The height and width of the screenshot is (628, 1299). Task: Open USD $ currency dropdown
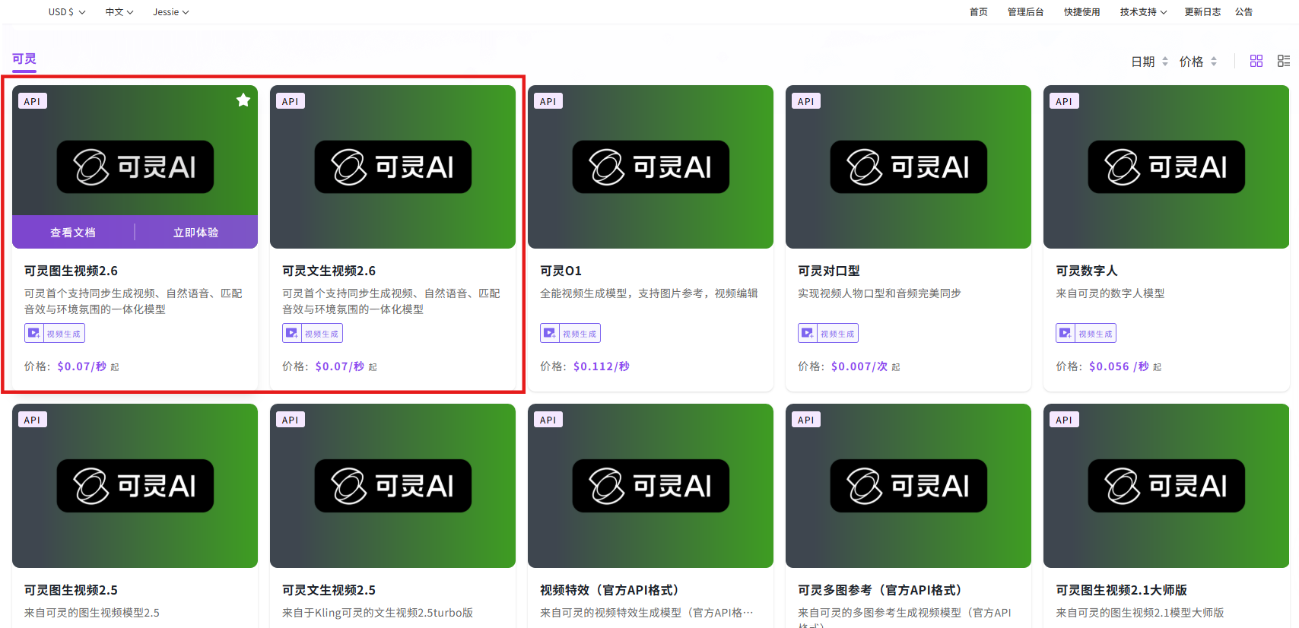[67, 12]
